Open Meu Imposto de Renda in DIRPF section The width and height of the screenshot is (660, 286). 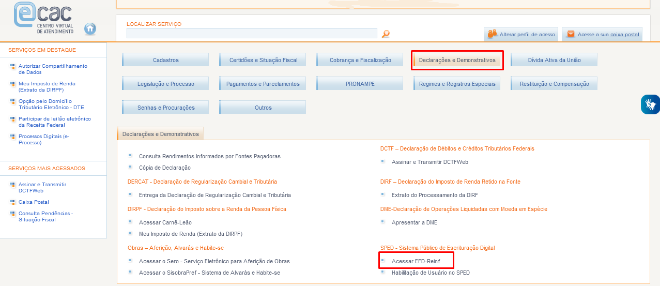click(191, 234)
